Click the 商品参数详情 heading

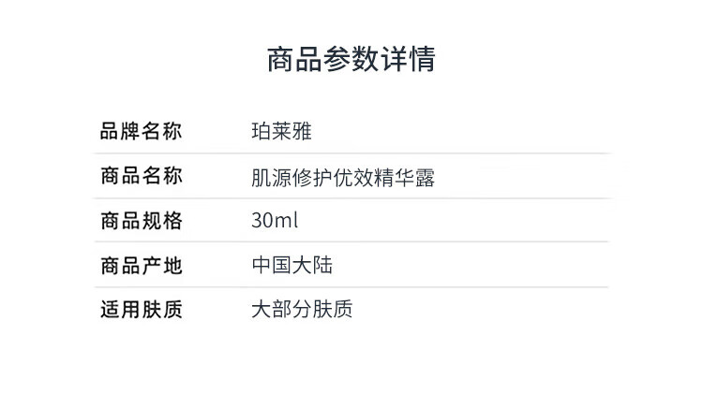pyautogui.click(x=351, y=60)
